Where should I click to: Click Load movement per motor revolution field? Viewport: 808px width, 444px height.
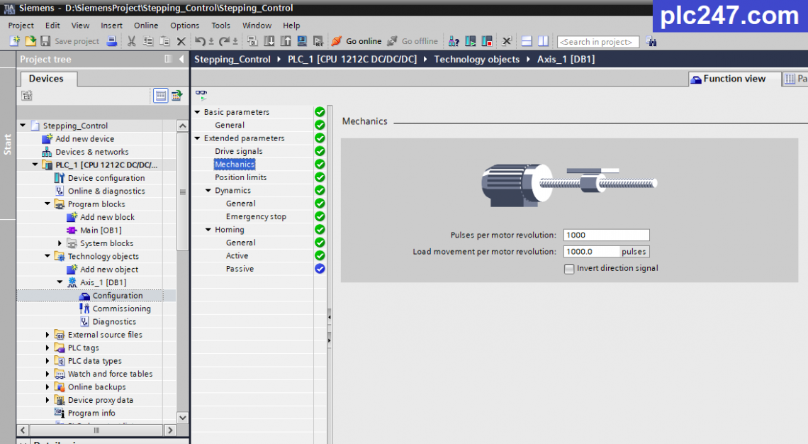click(592, 252)
